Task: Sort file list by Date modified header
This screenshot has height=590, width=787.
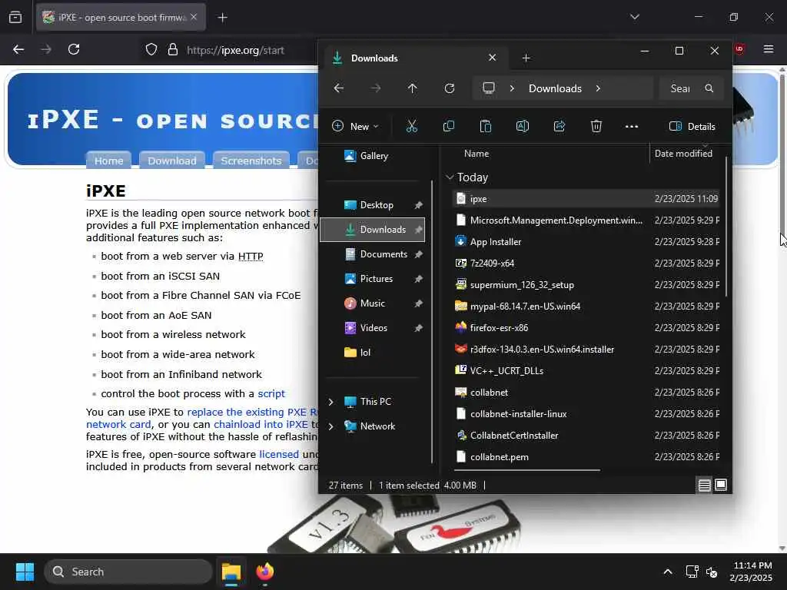Action: click(x=683, y=154)
